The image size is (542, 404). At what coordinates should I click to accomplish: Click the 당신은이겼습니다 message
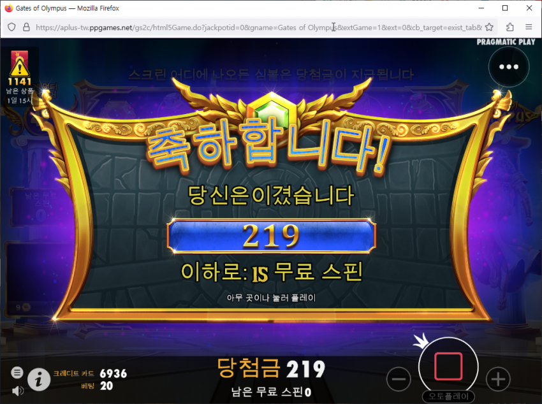272,195
